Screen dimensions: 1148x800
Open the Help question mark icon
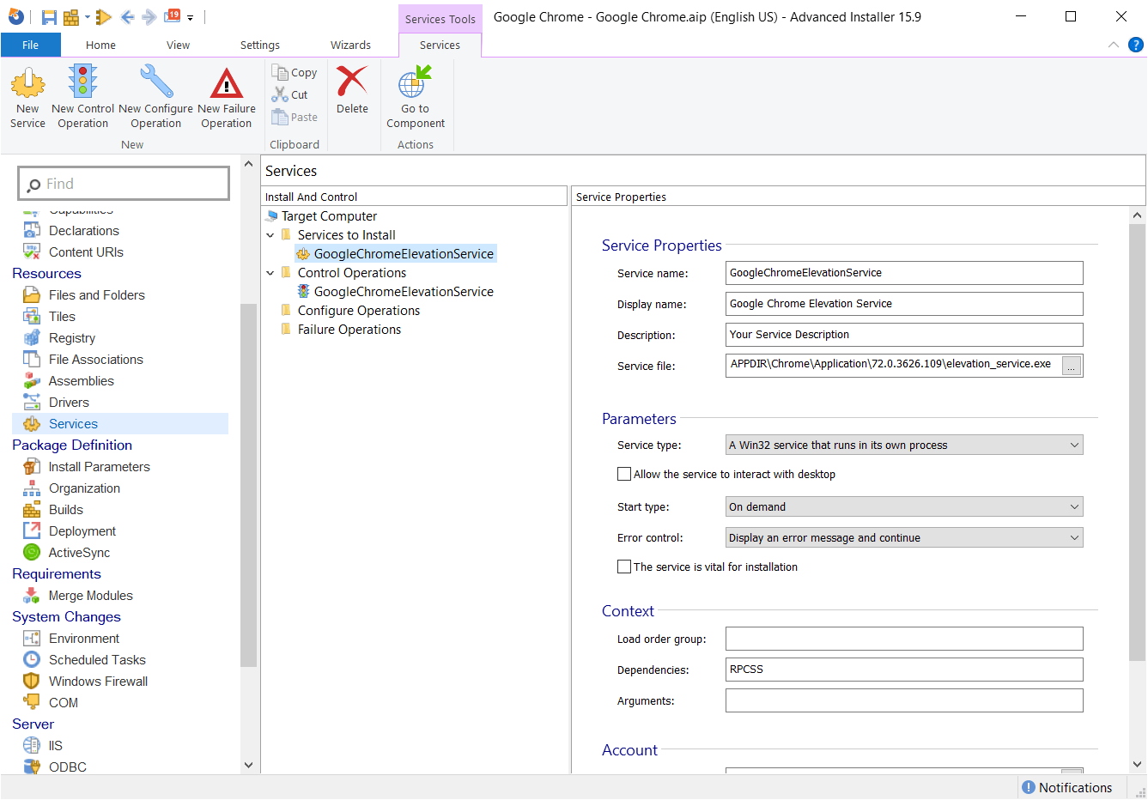[x=1135, y=45]
